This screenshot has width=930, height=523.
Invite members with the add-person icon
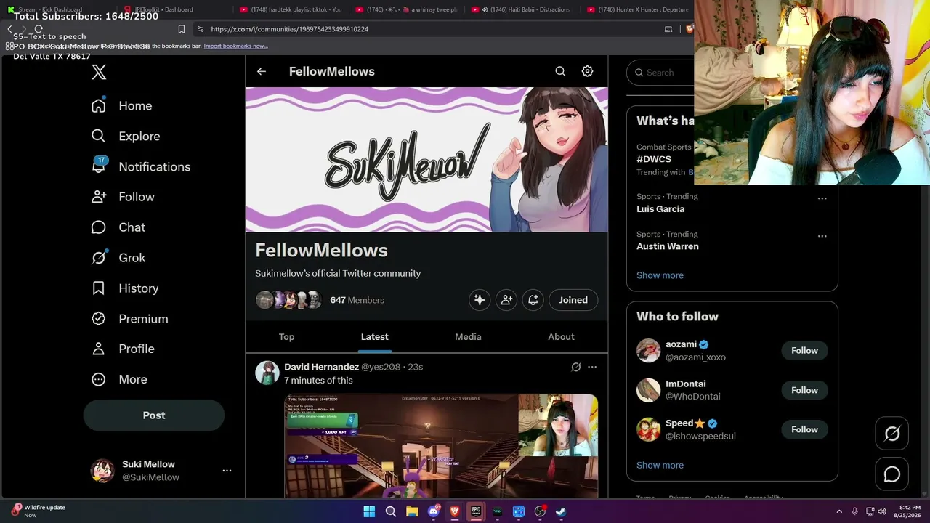click(506, 300)
